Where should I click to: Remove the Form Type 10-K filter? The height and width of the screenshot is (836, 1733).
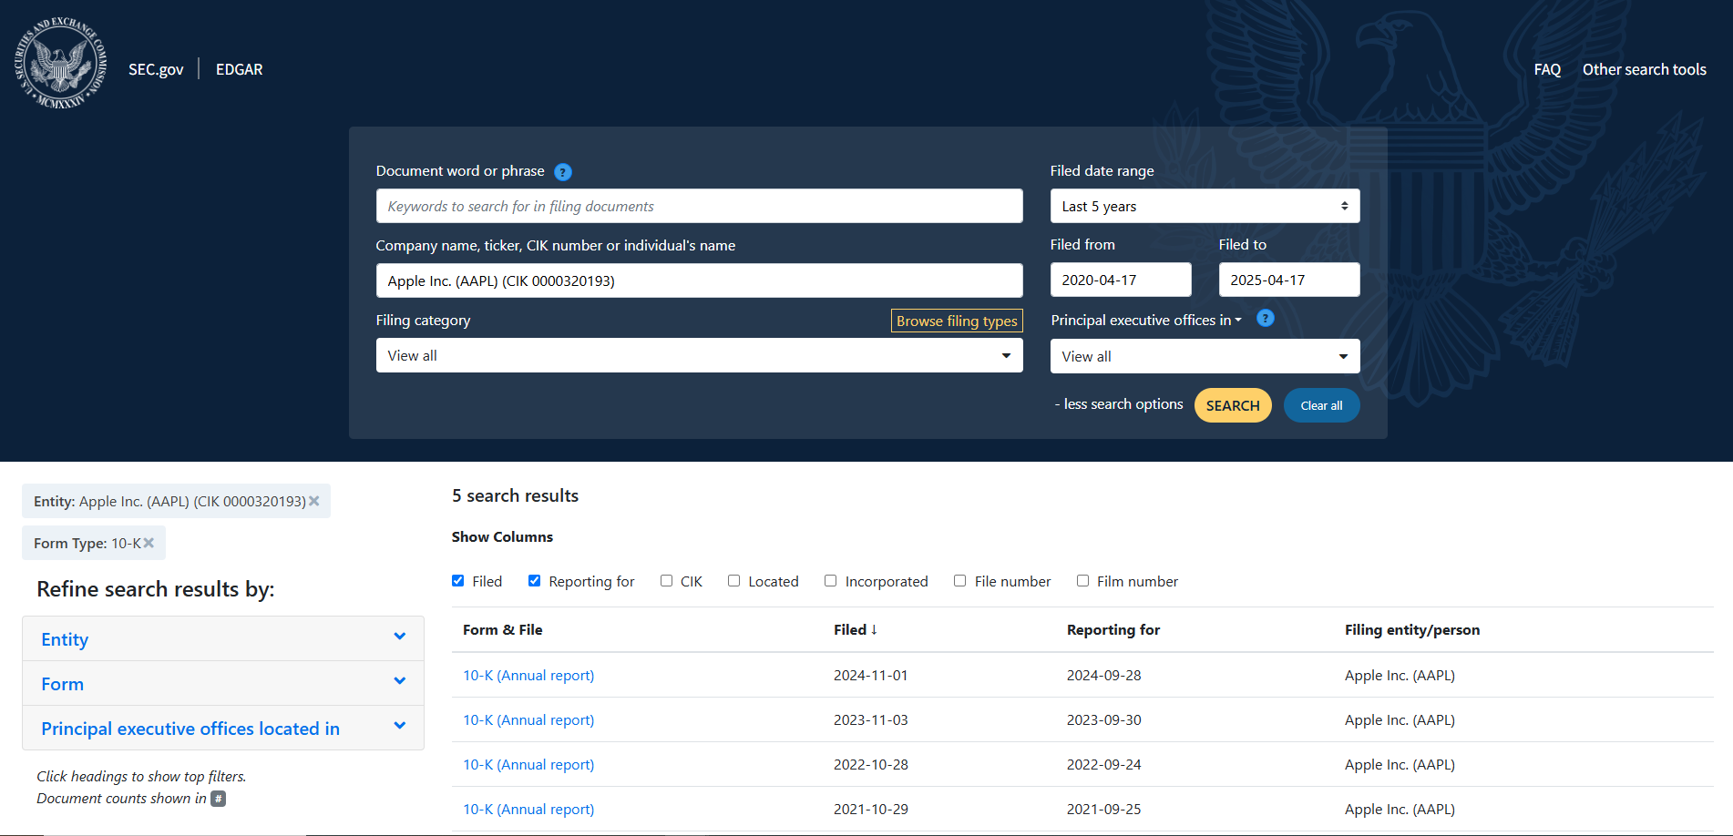click(x=149, y=543)
